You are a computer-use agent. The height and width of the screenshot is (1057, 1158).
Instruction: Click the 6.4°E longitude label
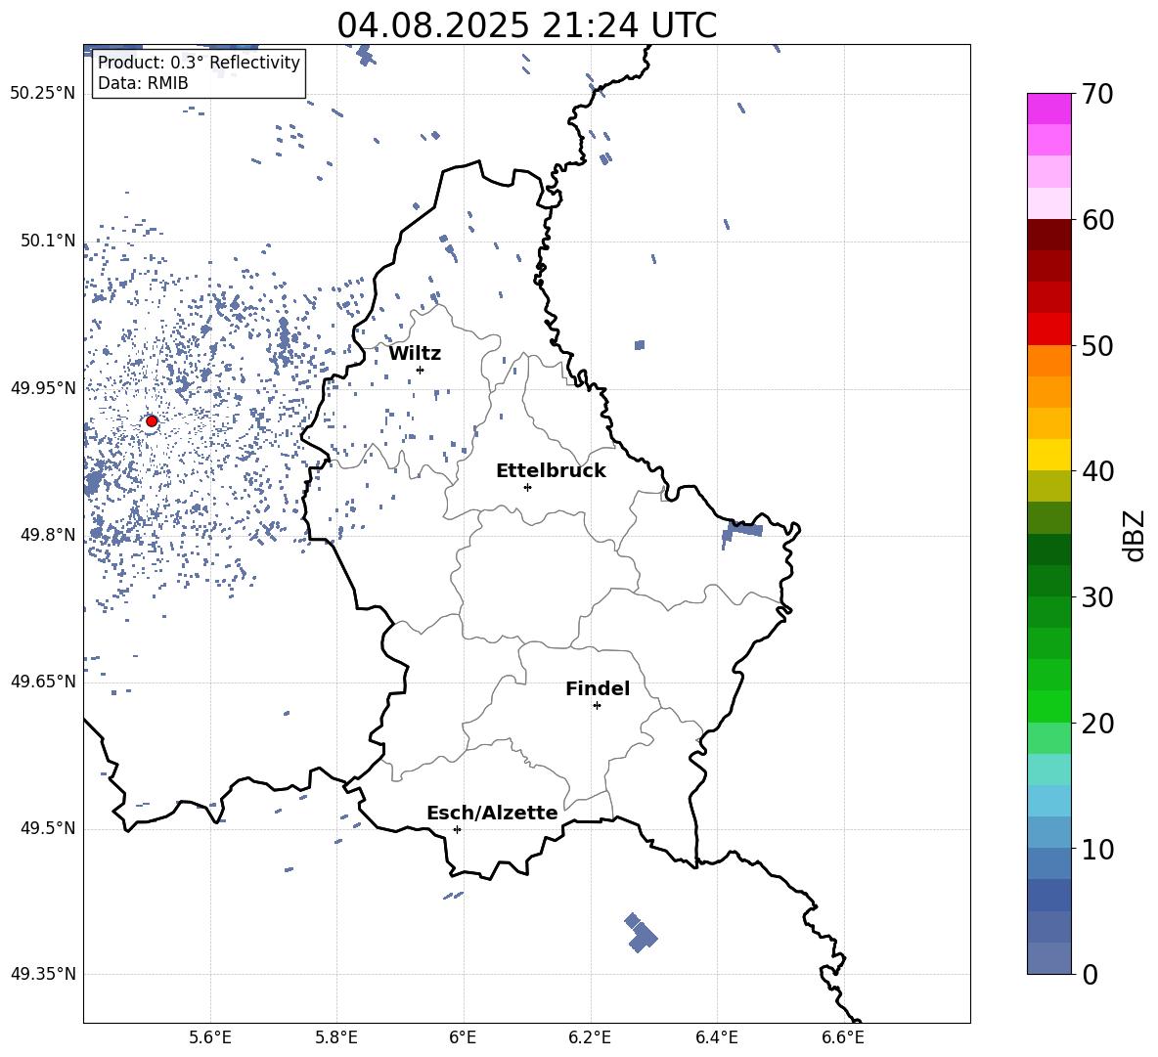click(716, 1037)
